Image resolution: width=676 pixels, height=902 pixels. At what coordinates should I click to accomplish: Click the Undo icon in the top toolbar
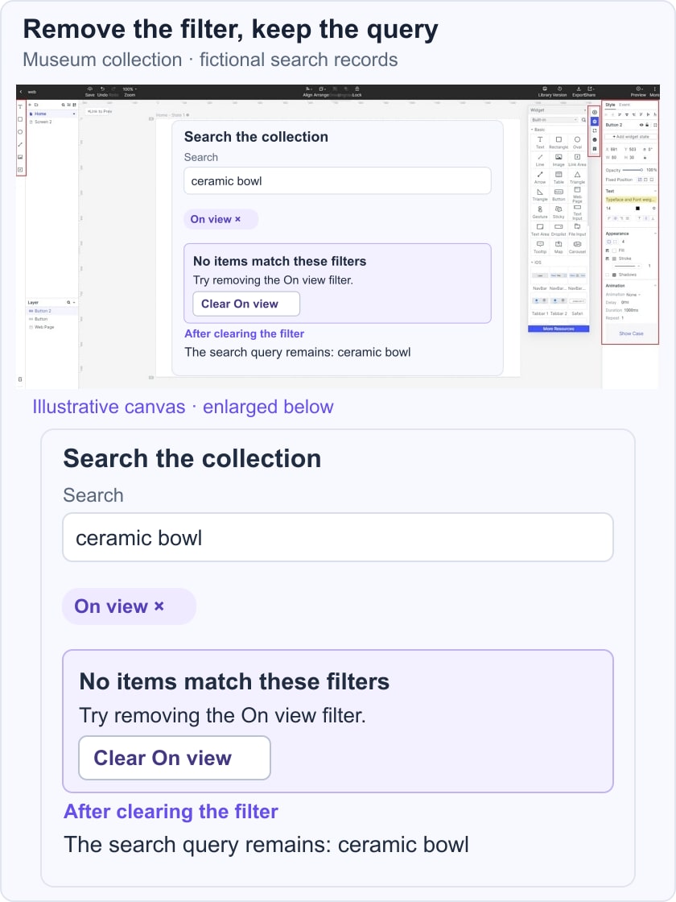pos(102,89)
